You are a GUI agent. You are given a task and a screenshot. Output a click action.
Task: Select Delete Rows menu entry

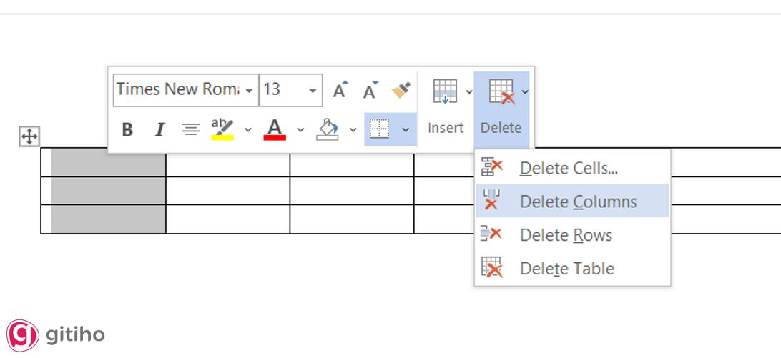click(x=566, y=235)
